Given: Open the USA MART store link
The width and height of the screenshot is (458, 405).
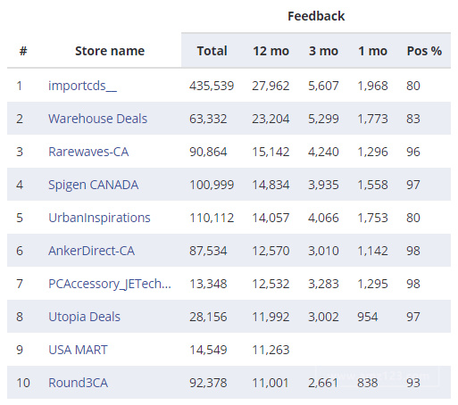Looking at the screenshot, I should [78, 350].
